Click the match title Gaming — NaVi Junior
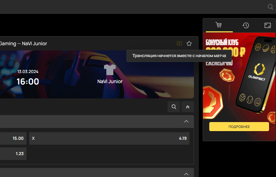This screenshot has height=177, width=276. 23,43
